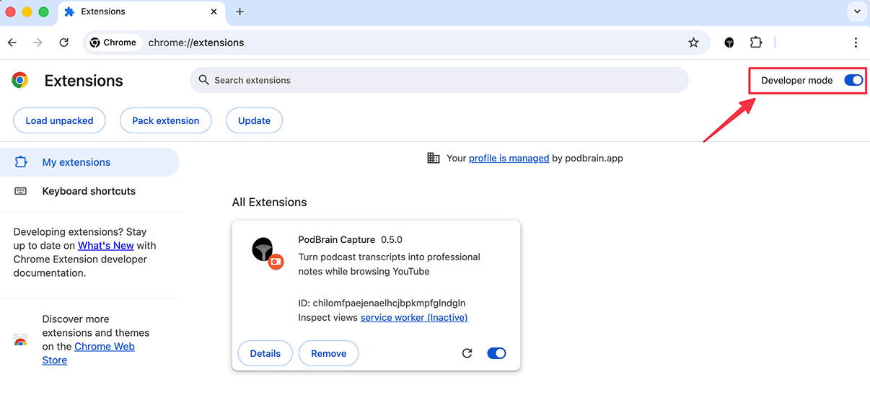The height and width of the screenshot is (395, 870).
Task: Reload the page in Chrome
Action: click(63, 43)
